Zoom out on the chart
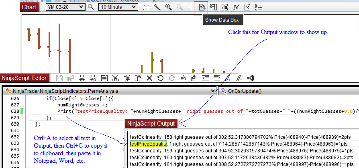Viewport: 359px width, 168px height. [x=180, y=7]
